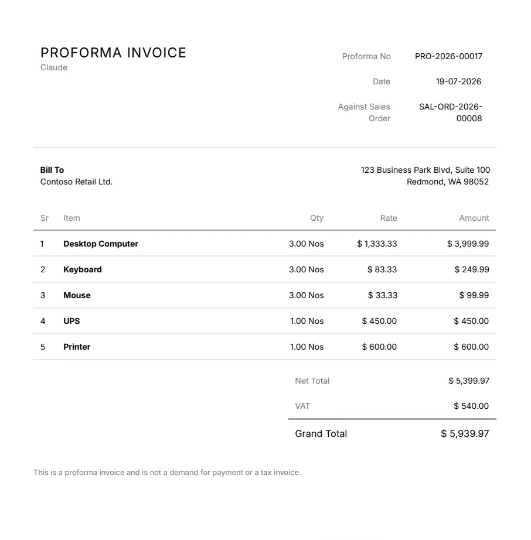Image resolution: width=531 pixels, height=540 pixels.
Task: Click the VAT amount $ 540.00
Action: (x=471, y=406)
